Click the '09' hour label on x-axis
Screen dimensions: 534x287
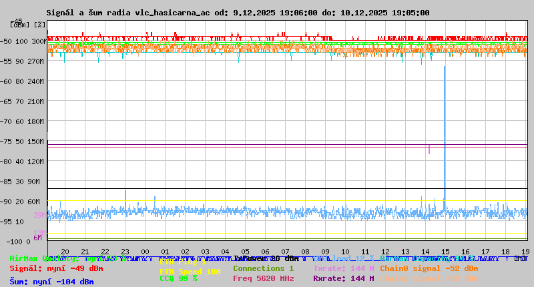point(325,252)
